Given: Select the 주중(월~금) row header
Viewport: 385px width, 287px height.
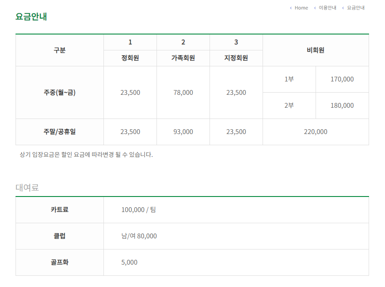Looking at the screenshot, I should (59, 93).
